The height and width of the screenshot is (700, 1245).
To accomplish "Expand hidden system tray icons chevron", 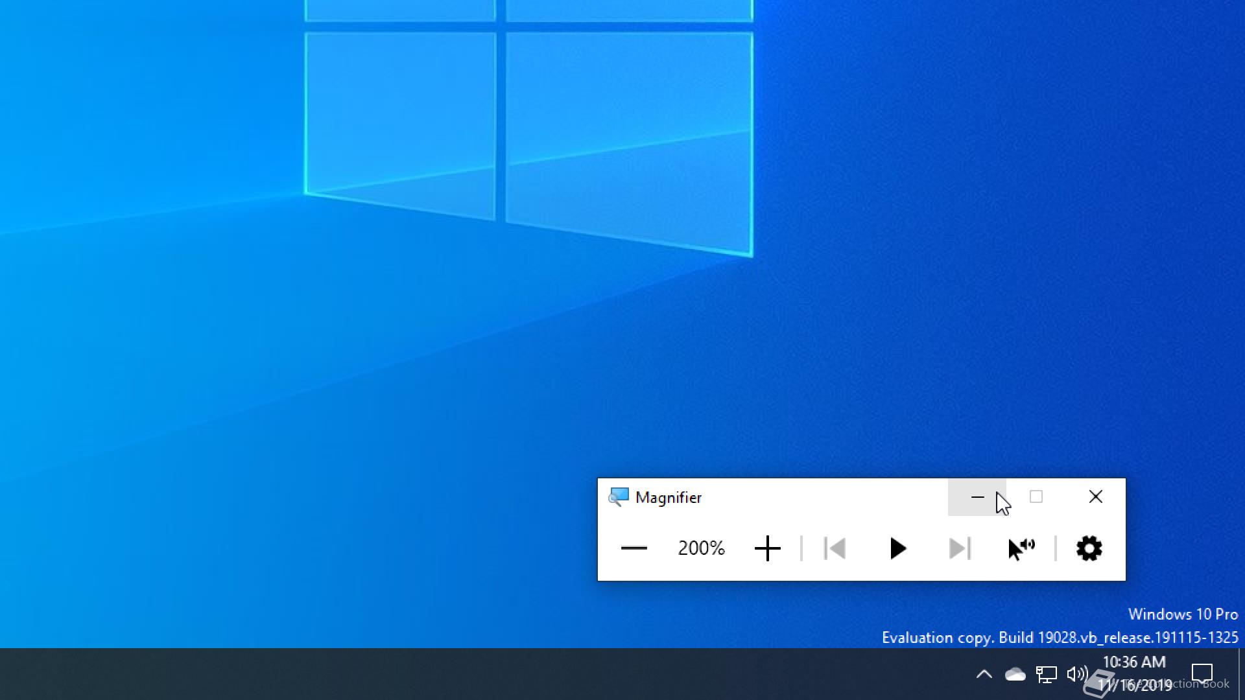I will (x=984, y=674).
